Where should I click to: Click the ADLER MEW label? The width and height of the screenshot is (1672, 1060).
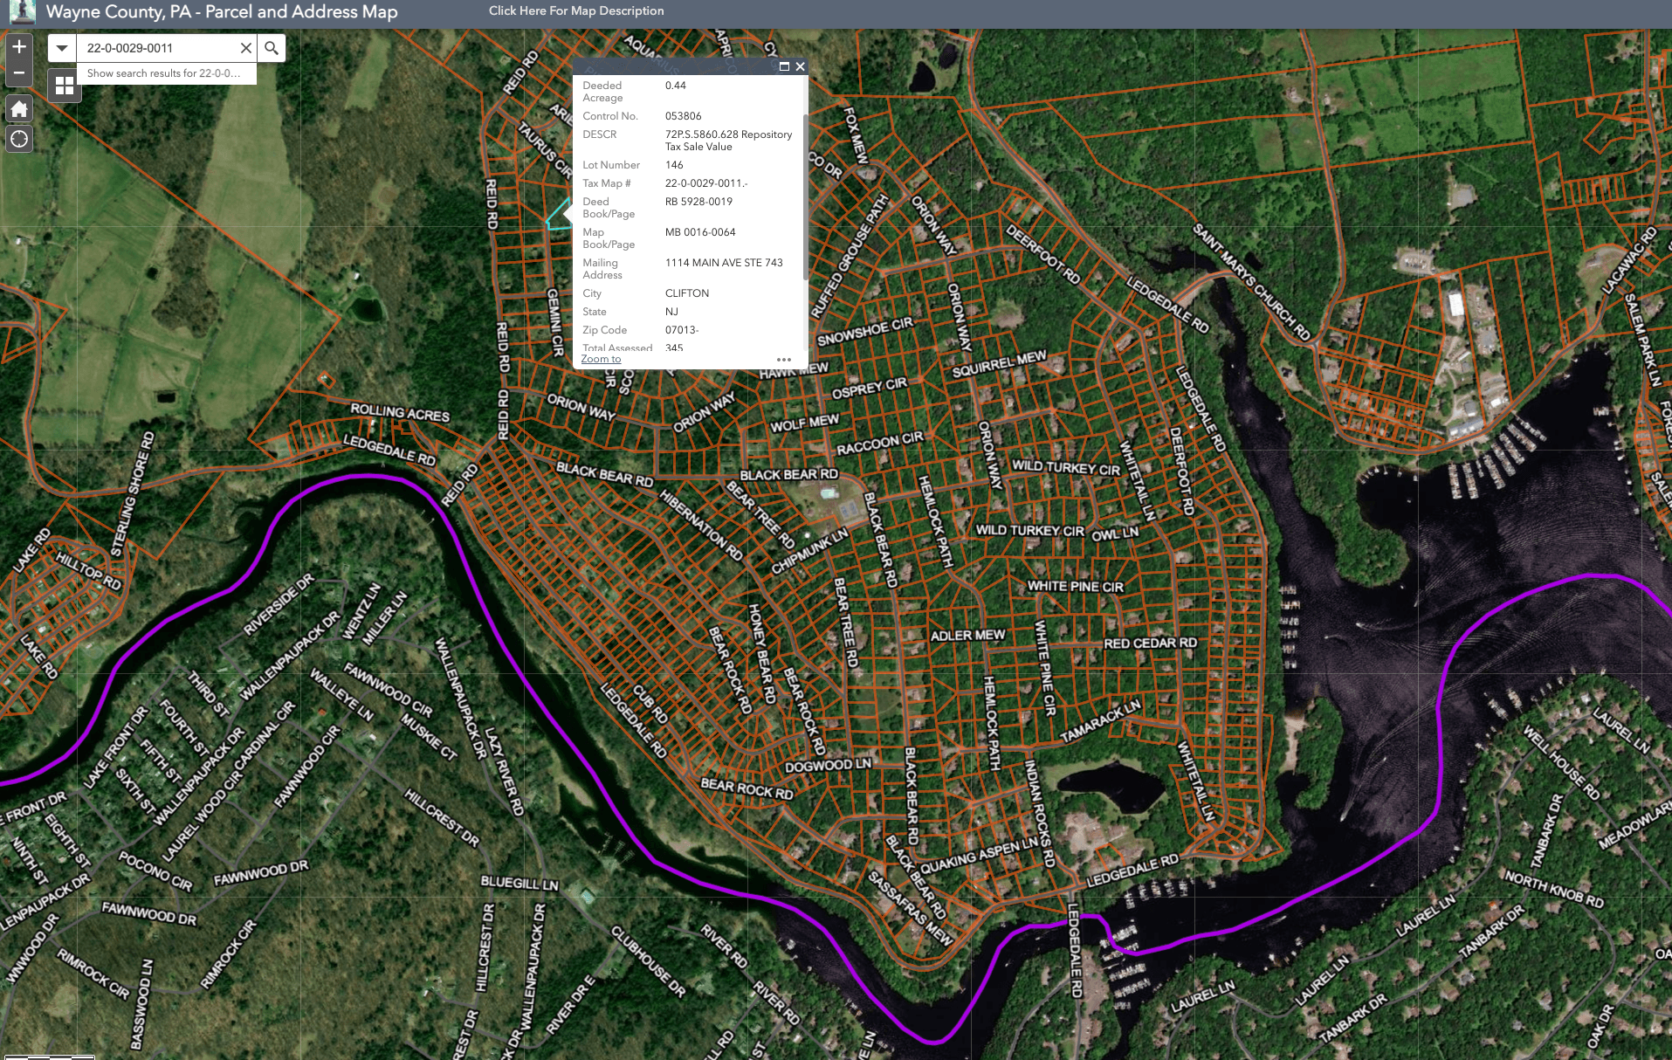[967, 636]
